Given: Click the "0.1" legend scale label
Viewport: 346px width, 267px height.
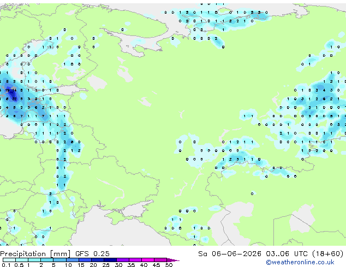Looking at the screenshot, I should pos(6,265).
